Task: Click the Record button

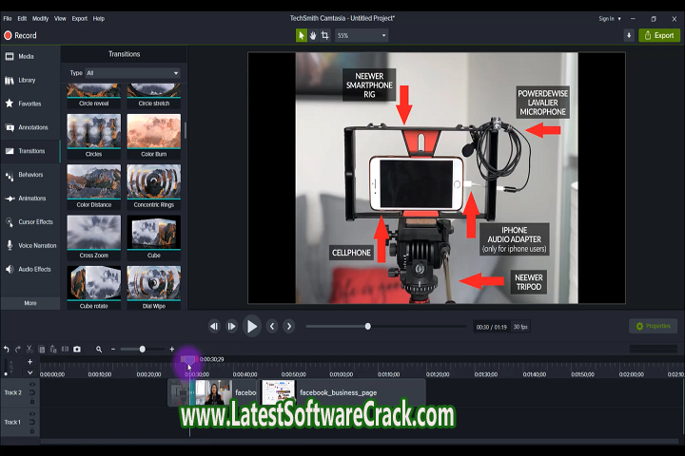Action: (x=20, y=35)
